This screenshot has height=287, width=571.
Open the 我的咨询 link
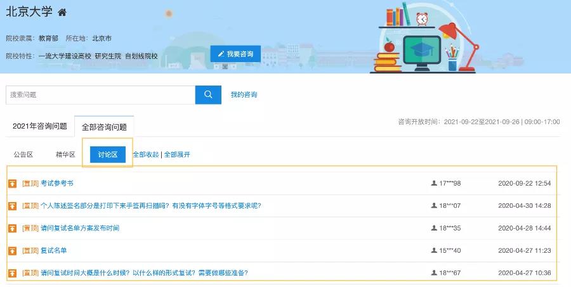[x=244, y=94]
